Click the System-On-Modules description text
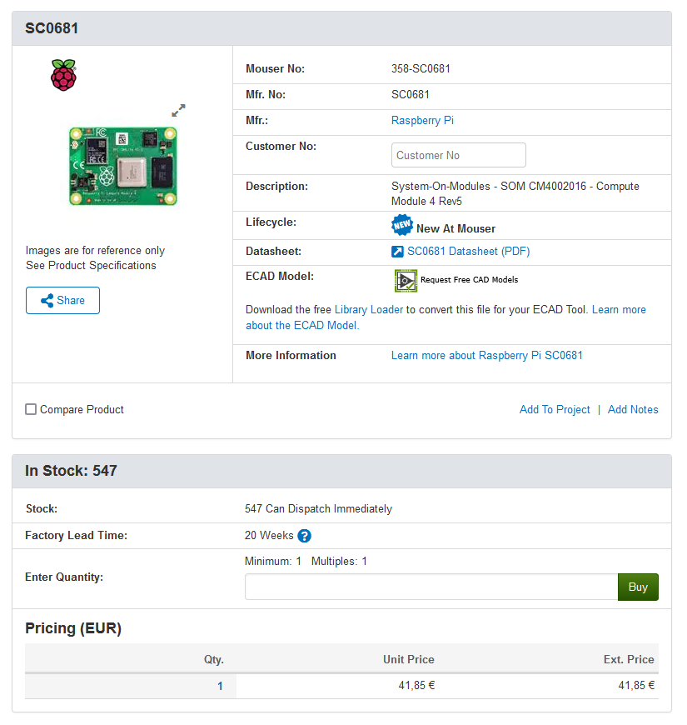This screenshot has height=725, width=687. 515,193
